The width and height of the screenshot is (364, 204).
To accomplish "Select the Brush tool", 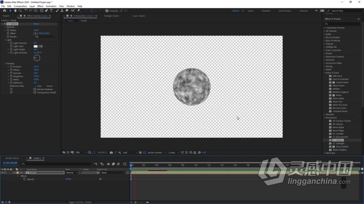I will point(58,11).
